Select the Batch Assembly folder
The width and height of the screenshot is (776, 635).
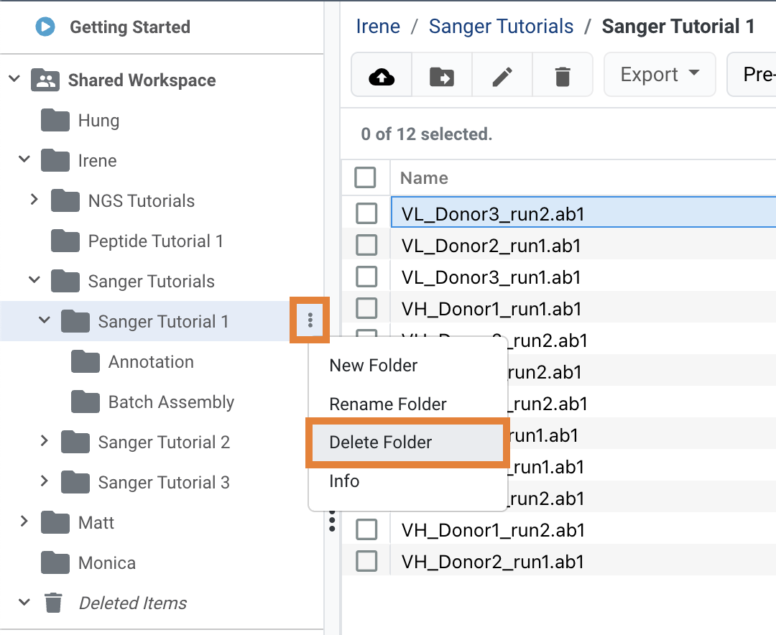pos(170,402)
